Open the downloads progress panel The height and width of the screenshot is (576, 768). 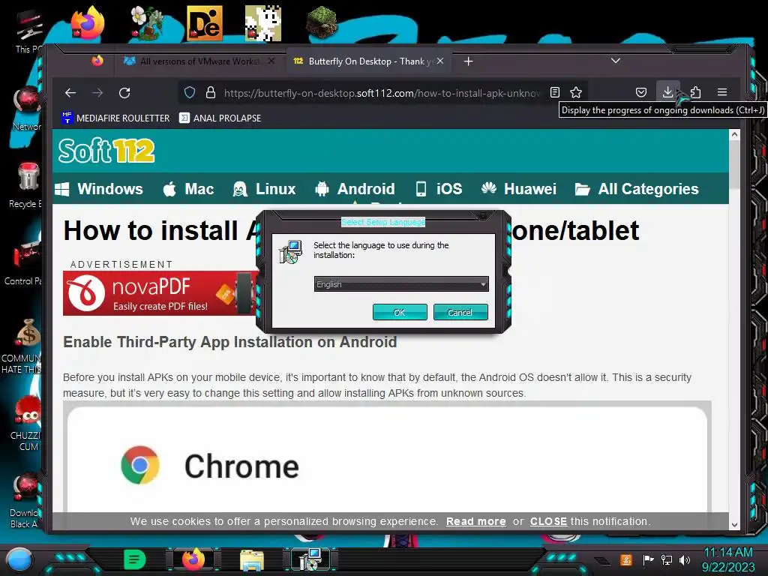click(x=667, y=91)
